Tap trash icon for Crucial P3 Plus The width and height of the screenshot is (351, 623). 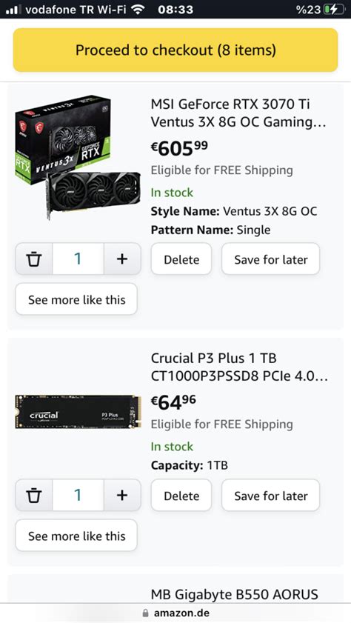pyautogui.click(x=34, y=495)
